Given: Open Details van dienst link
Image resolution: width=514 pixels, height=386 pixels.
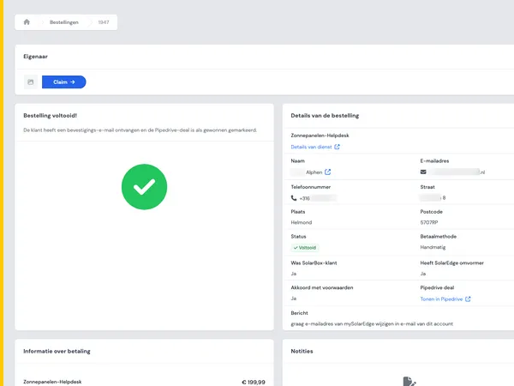Looking at the screenshot, I should coord(312,147).
